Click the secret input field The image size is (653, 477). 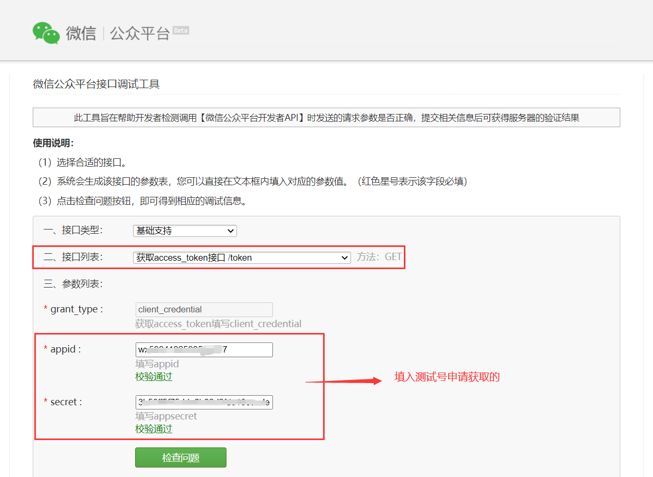tap(204, 402)
